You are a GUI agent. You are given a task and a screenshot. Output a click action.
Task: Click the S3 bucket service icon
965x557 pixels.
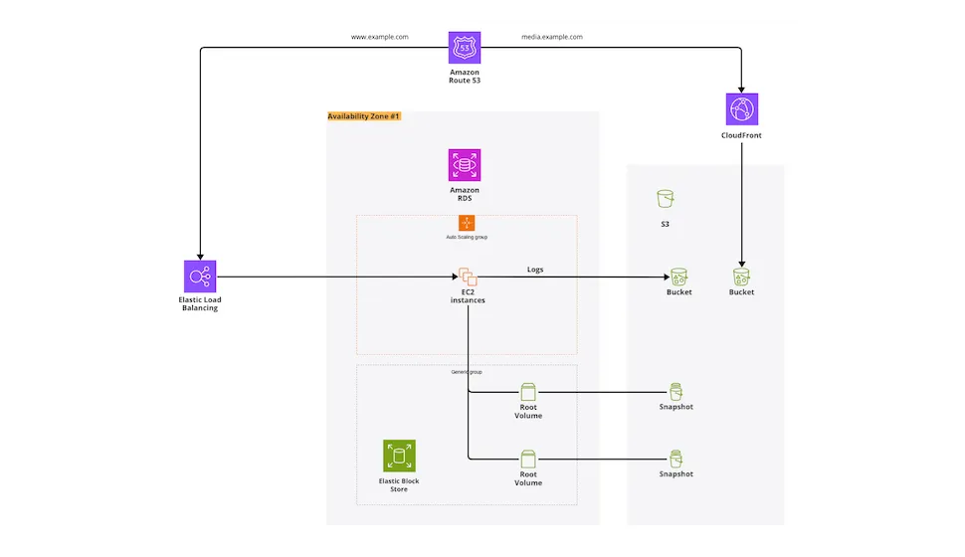[666, 199]
